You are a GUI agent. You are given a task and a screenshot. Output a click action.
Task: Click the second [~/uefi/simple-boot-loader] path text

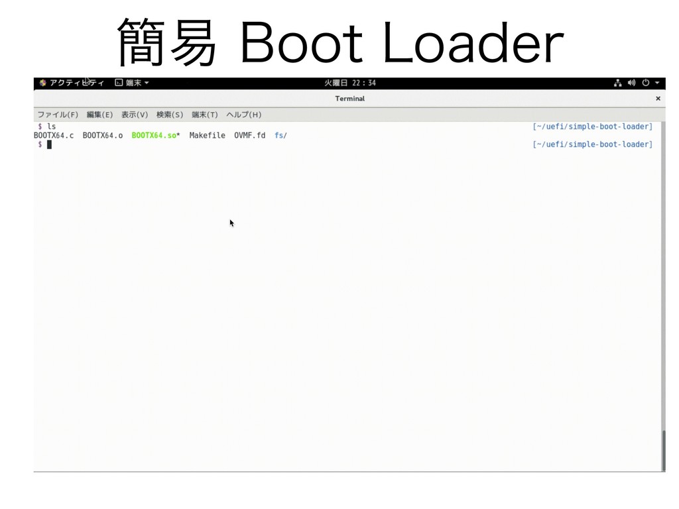(592, 144)
